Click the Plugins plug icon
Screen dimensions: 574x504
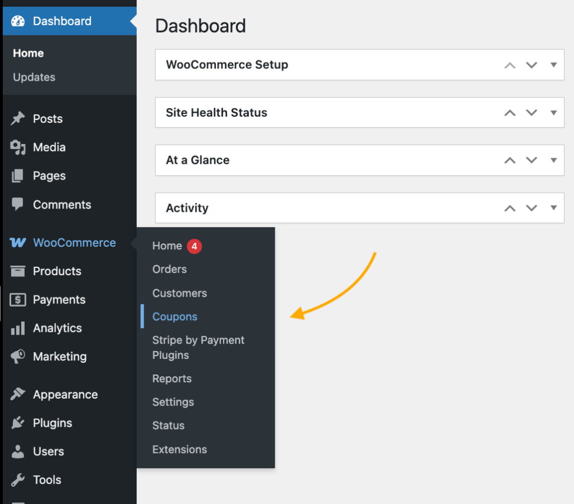(18, 423)
